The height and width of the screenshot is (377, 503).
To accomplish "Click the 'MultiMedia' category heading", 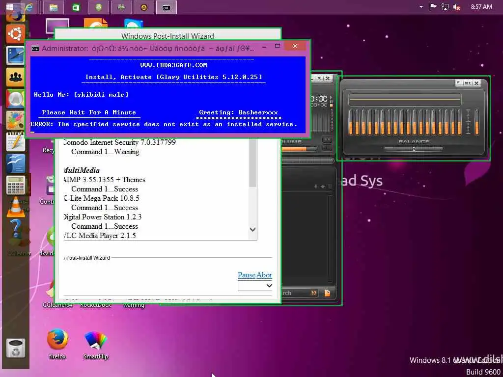I will click(x=82, y=170).
